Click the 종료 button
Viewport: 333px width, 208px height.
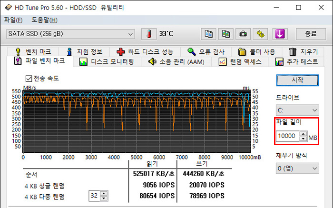311,34
